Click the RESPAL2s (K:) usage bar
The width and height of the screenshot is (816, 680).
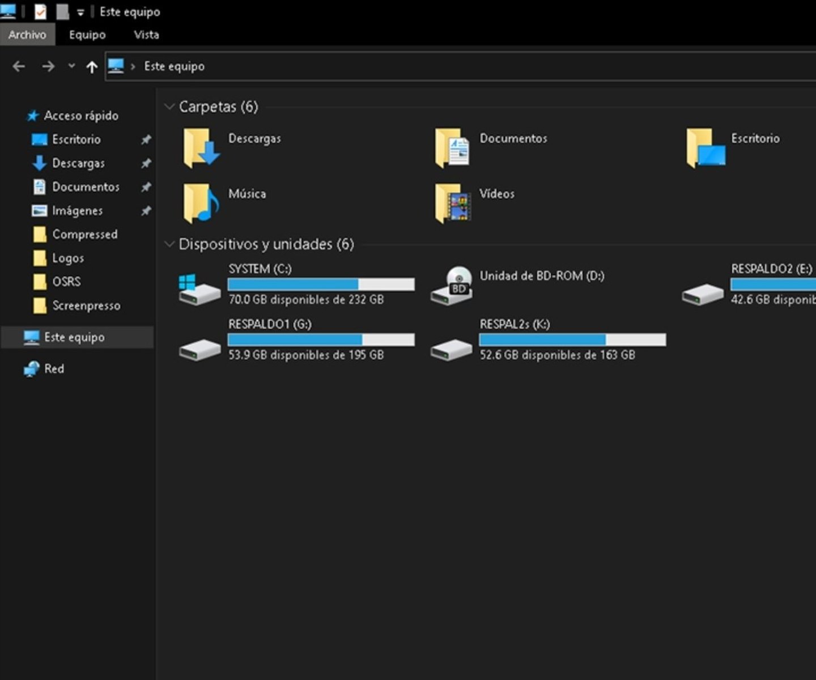click(x=572, y=340)
